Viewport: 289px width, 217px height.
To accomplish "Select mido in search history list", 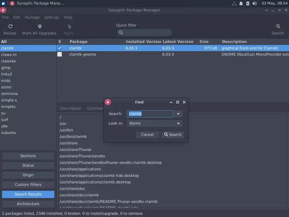I will (x=28, y=81).
